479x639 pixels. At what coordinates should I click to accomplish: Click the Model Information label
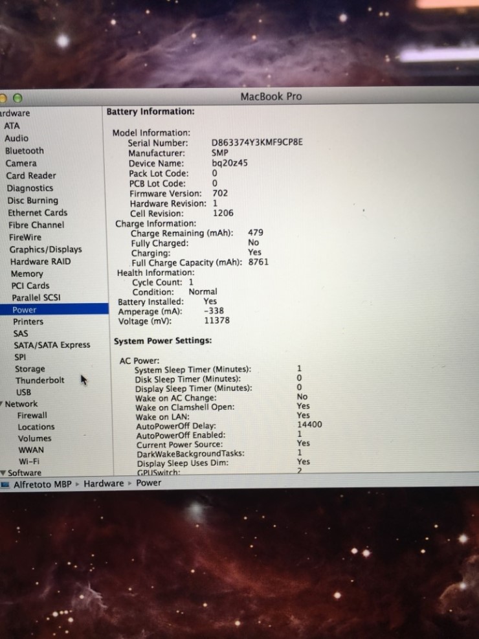(151, 133)
